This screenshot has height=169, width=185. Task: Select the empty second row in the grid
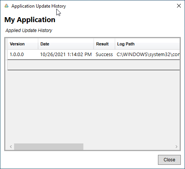click(x=94, y=65)
